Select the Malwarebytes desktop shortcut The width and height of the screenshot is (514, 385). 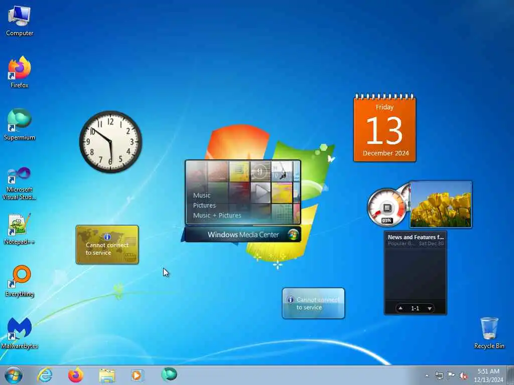pos(20,333)
